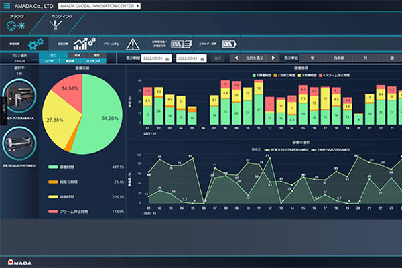Image resolution: width=402 pixels, height=268 pixels.
Task: Click the green 54.98% pie slice
Action: pyautogui.click(x=103, y=115)
